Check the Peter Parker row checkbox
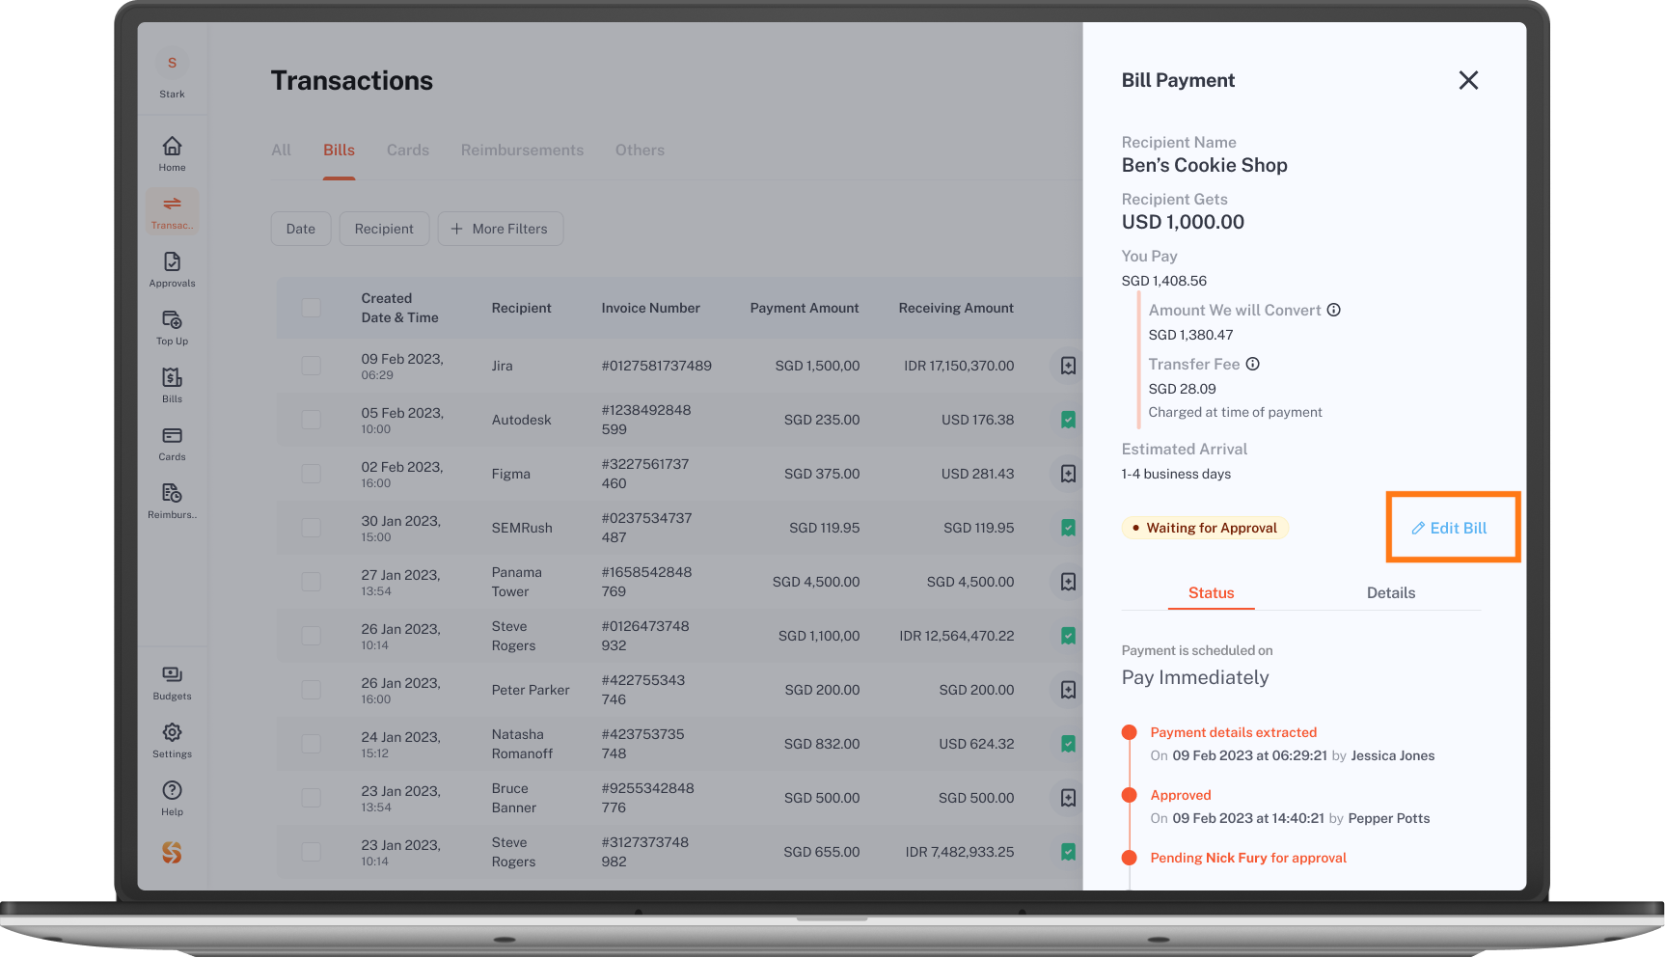 311,690
